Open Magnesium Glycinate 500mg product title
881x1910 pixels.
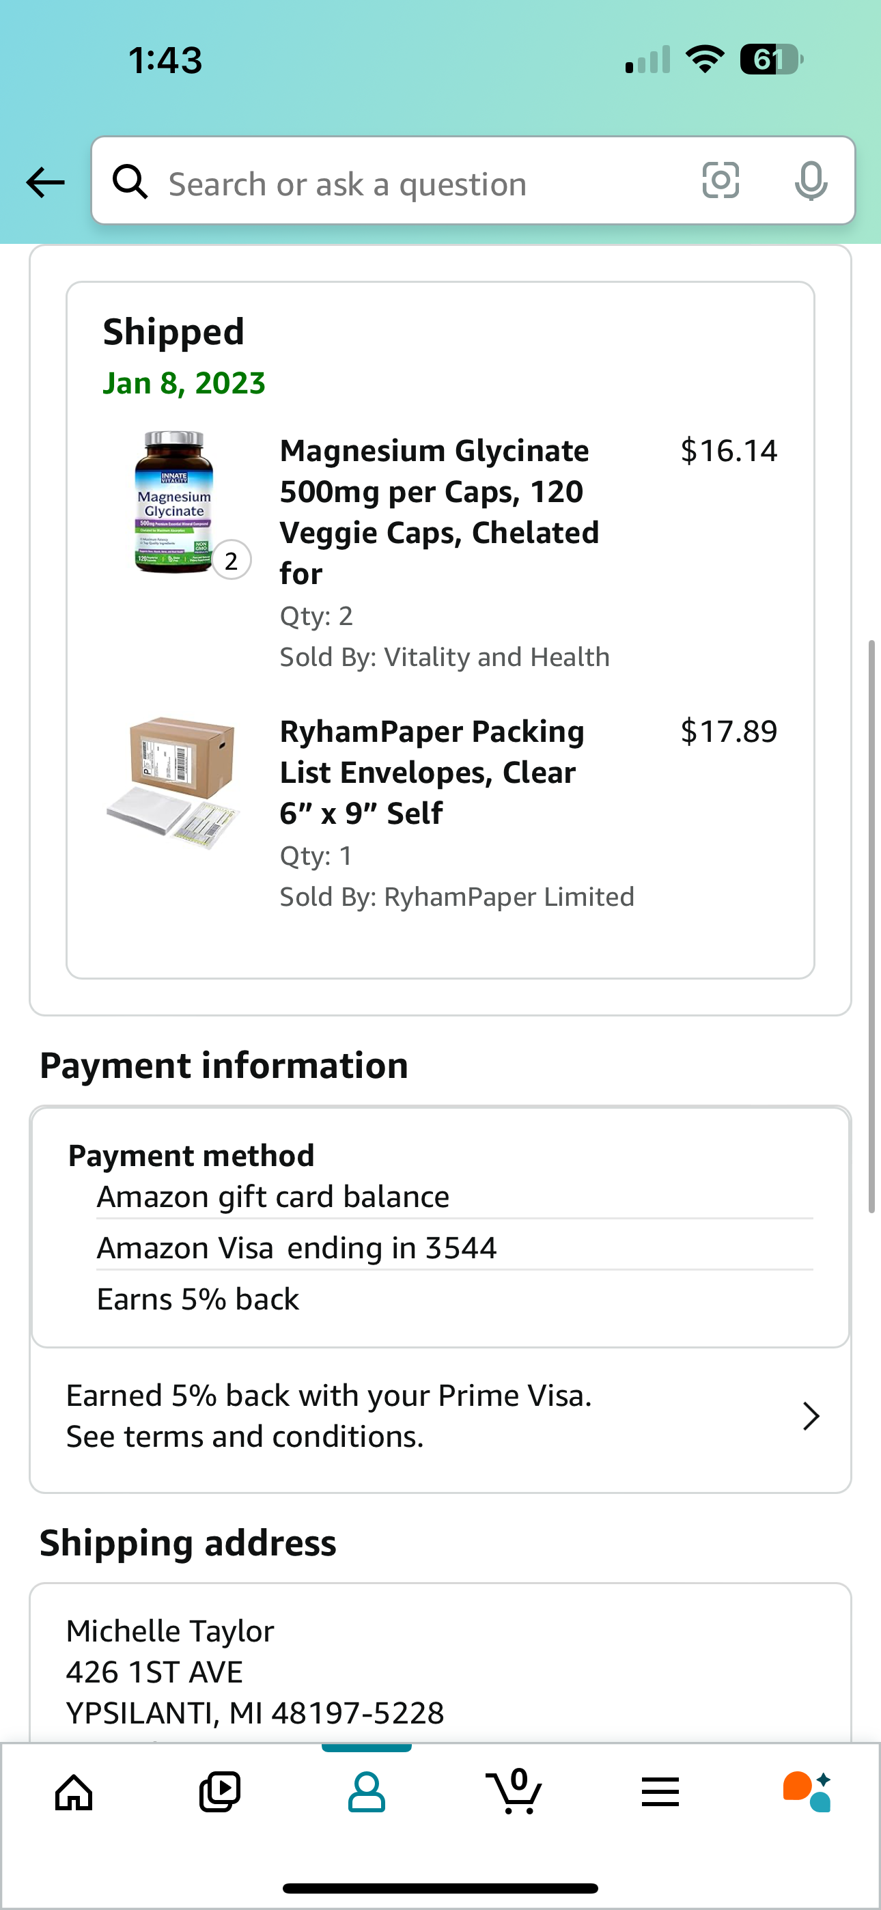440,512
